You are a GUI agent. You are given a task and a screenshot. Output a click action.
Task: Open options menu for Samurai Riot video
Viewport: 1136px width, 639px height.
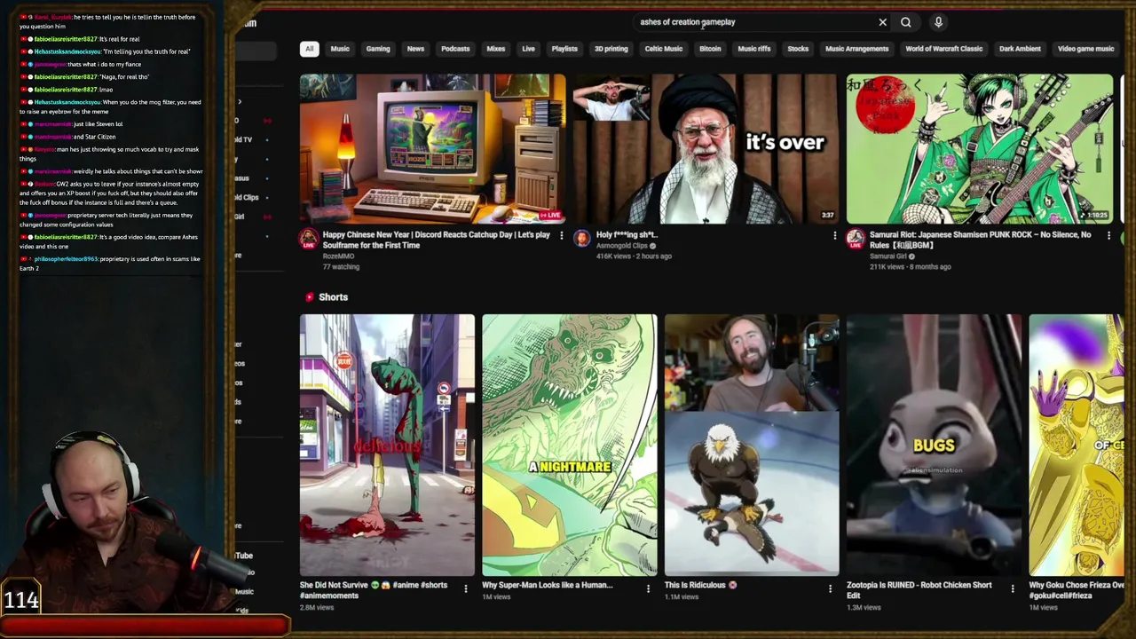[x=1108, y=235]
